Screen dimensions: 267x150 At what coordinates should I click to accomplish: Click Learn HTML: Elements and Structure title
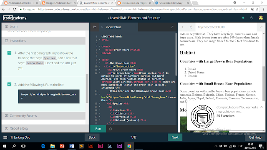point(135,18)
